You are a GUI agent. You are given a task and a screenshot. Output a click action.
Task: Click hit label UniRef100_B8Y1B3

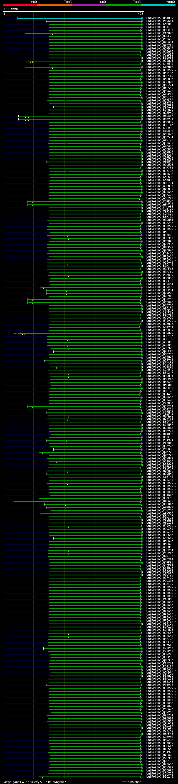[x=160, y=97]
